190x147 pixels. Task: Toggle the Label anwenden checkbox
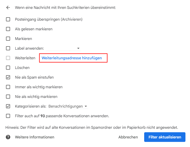(8, 48)
